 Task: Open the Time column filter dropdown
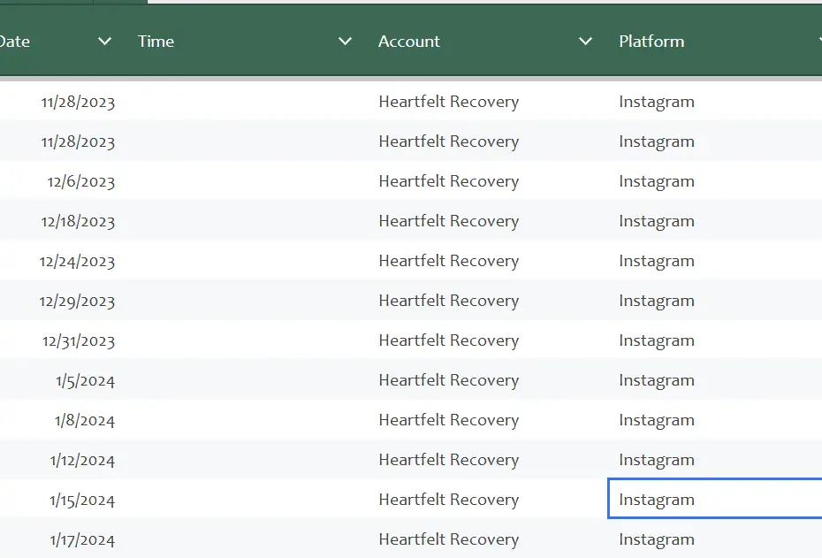[x=345, y=41]
